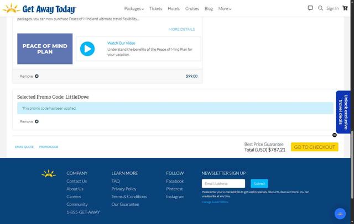Expand the Packages dropdown menu
This screenshot has width=354, height=224.
tap(134, 9)
